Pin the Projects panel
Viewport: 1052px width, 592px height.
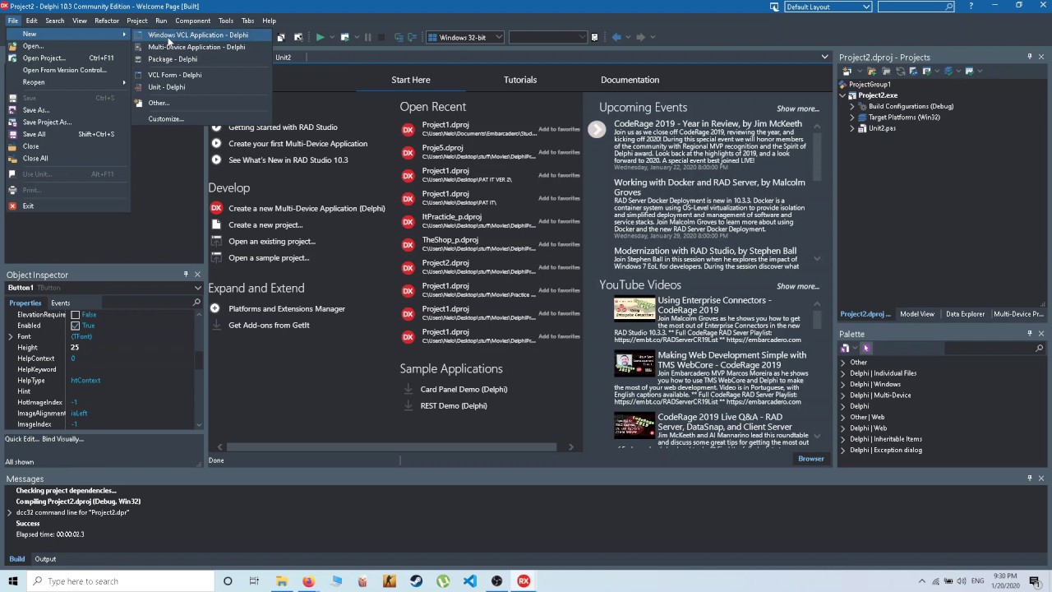coord(1029,57)
